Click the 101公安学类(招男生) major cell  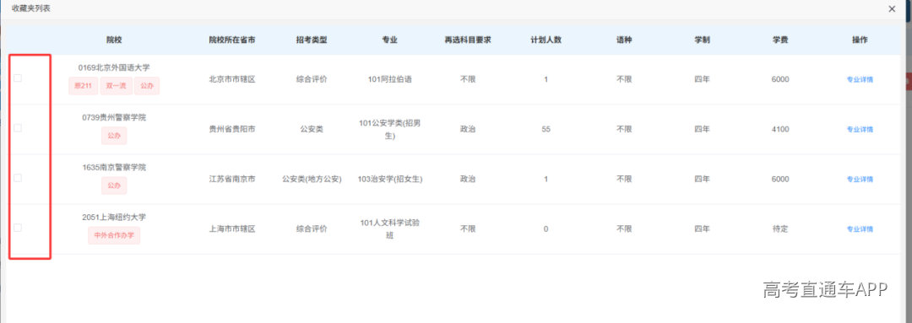click(x=389, y=130)
